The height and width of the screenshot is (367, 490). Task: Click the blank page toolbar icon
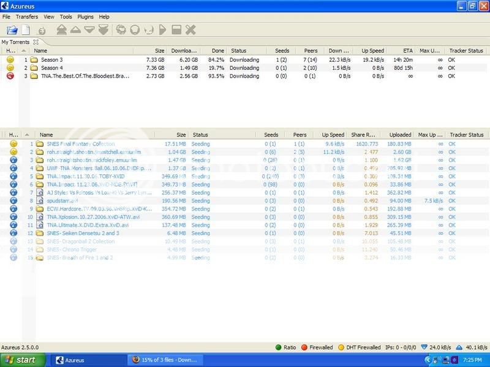pos(26,30)
